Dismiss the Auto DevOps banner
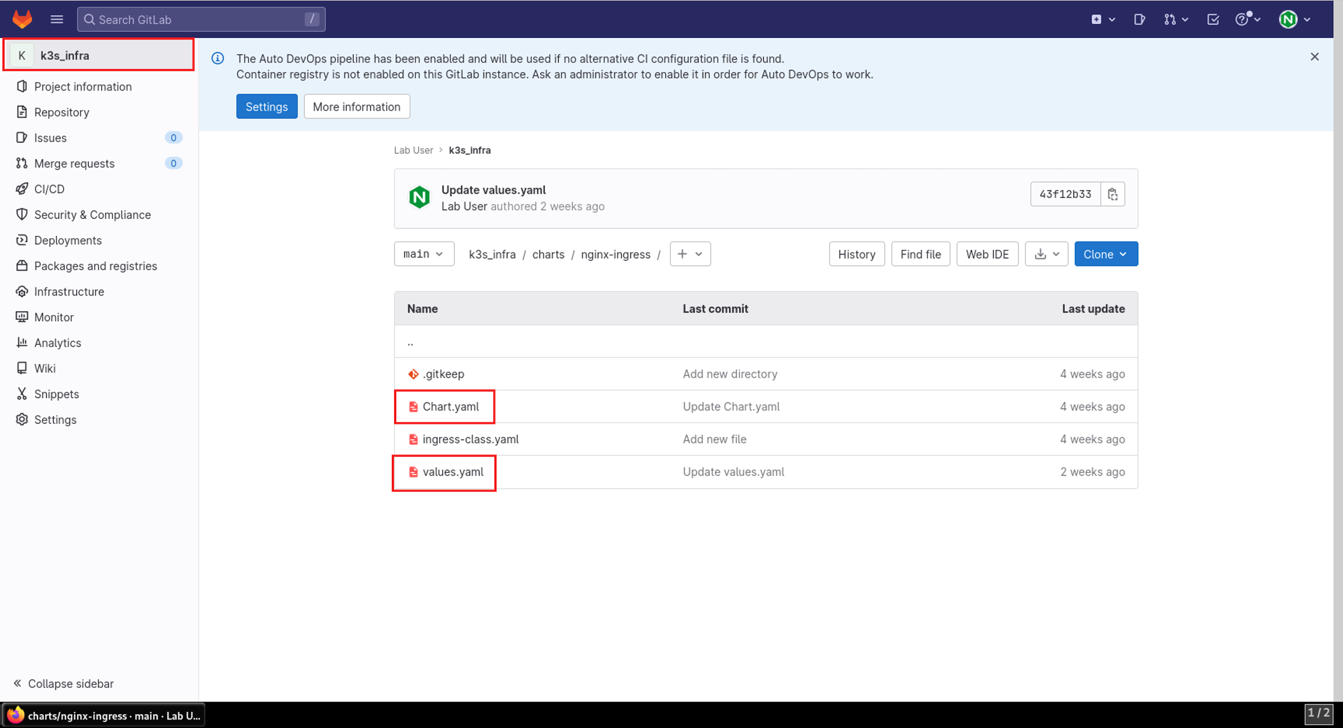This screenshot has width=1343, height=728. [1315, 56]
